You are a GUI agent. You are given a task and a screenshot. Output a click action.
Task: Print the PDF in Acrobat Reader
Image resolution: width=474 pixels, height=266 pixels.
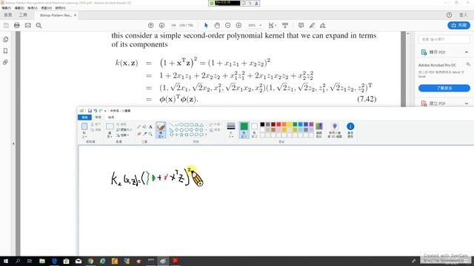coord(17,25)
